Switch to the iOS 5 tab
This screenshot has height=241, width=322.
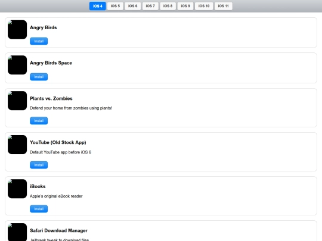[115, 6]
